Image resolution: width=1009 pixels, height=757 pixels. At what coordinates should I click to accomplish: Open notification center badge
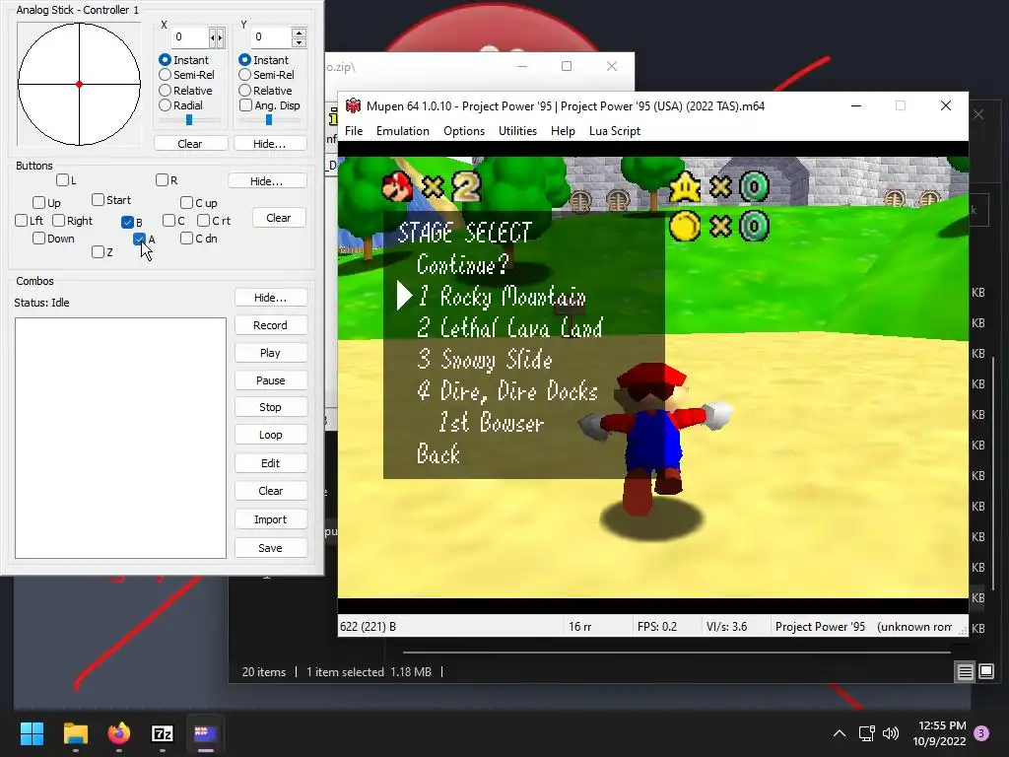[981, 733]
